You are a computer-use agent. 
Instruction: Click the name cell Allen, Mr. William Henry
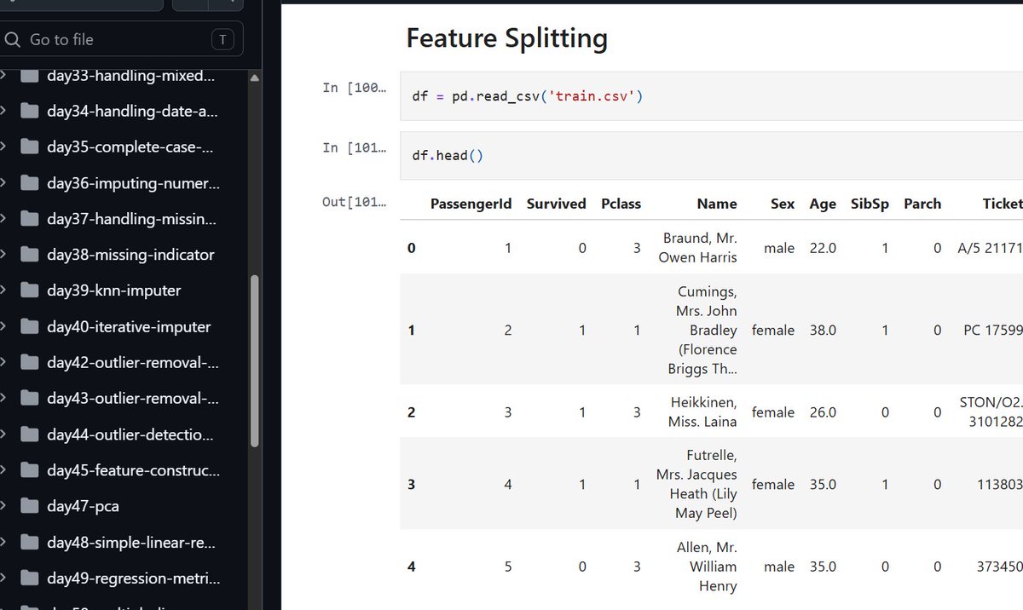pyautogui.click(x=707, y=567)
